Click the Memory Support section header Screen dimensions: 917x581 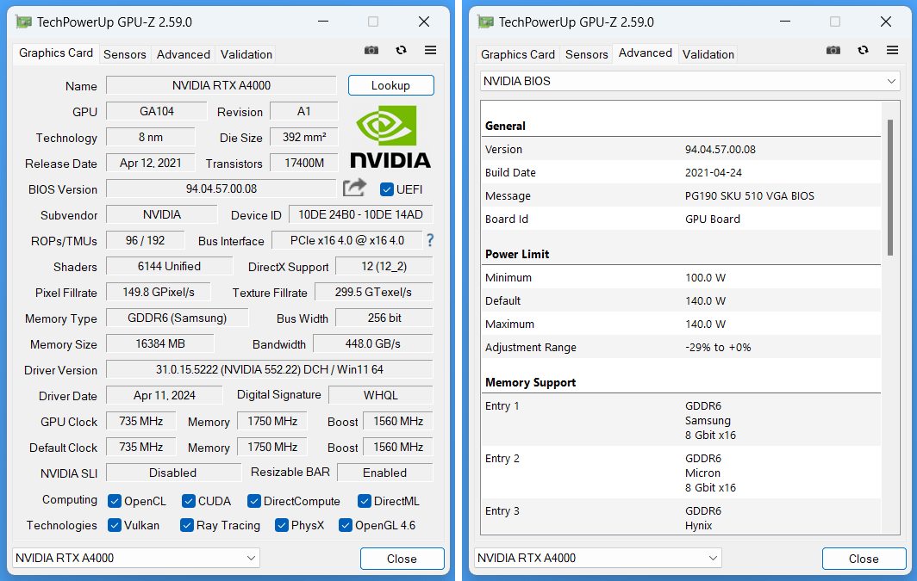pyautogui.click(x=530, y=382)
